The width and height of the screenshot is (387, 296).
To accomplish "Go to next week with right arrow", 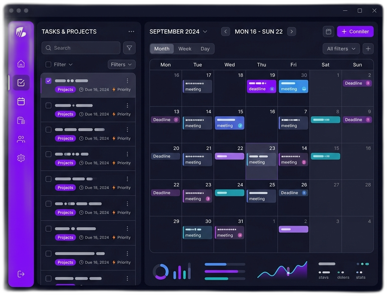I will pos(291,31).
